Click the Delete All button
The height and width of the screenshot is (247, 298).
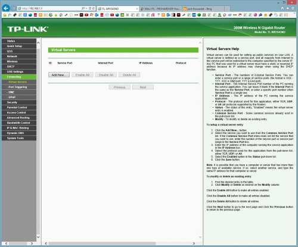coord(129,75)
